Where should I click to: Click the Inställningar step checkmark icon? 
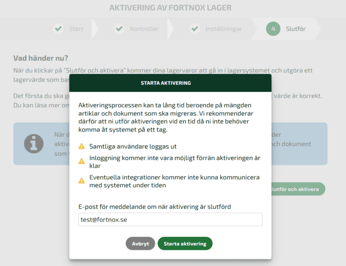[x=195, y=29]
